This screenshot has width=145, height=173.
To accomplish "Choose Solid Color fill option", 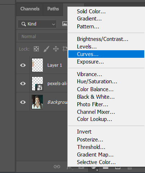I will click(x=91, y=11).
